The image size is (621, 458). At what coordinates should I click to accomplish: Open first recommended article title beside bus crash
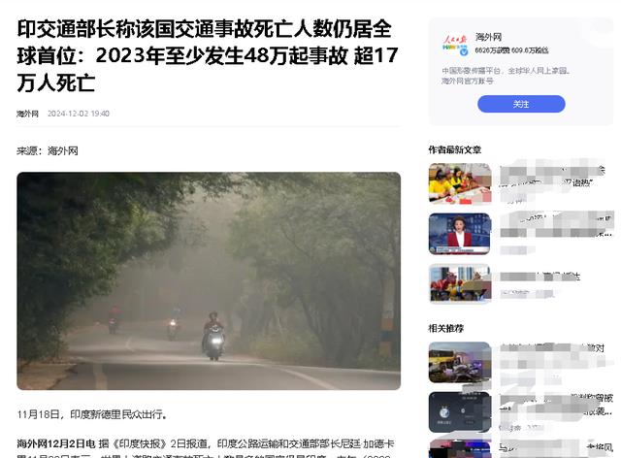(552, 354)
